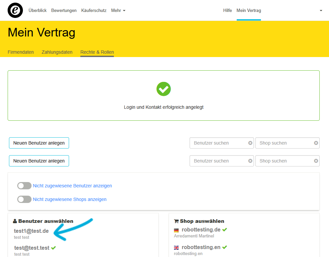Click the German flag next to robottesting.de
Image resolution: width=329 pixels, height=257 pixels.
[x=176, y=230]
